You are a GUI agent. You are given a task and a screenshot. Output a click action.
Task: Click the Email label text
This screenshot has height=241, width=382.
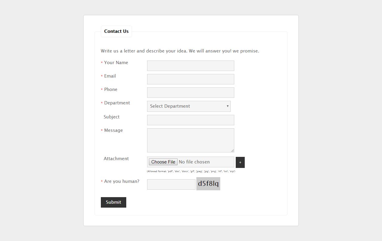[110, 76]
